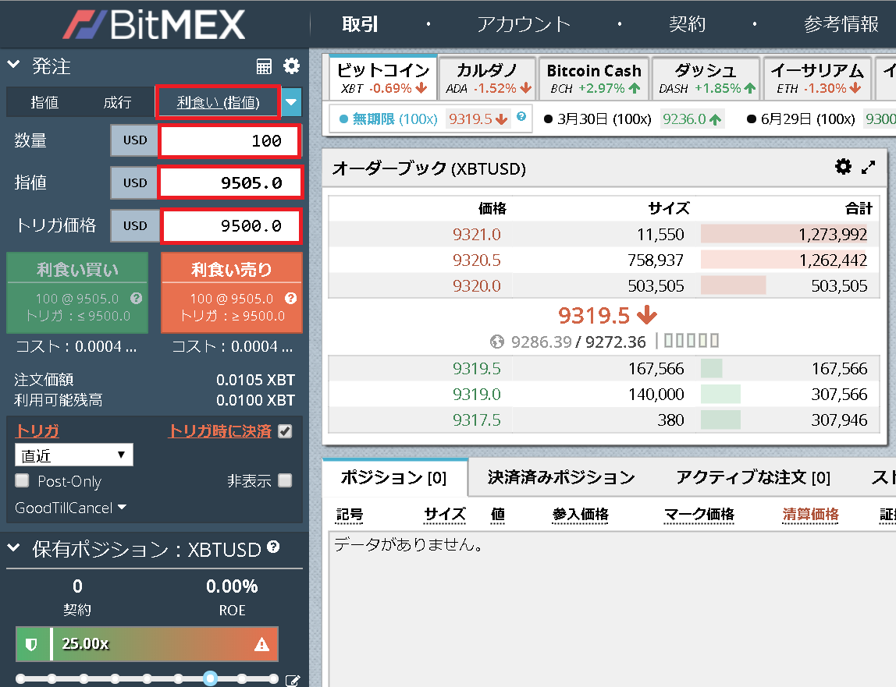Click 数量 input field
Screen dimensions: 896x687
(x=229, y=140)
